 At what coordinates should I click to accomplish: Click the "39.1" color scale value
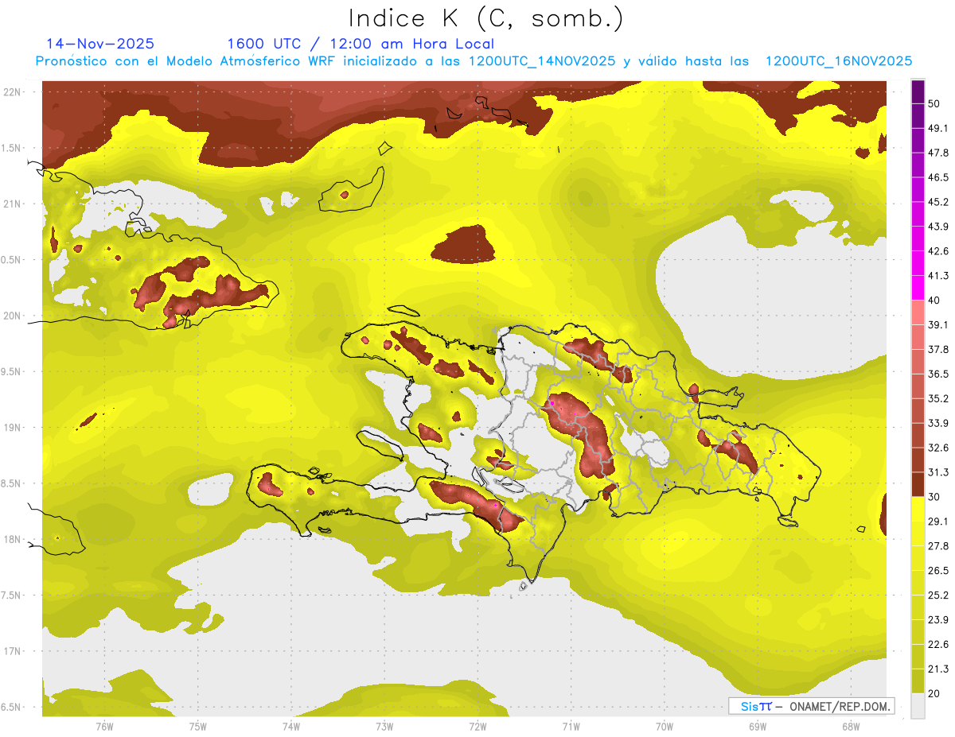[937, 324]
